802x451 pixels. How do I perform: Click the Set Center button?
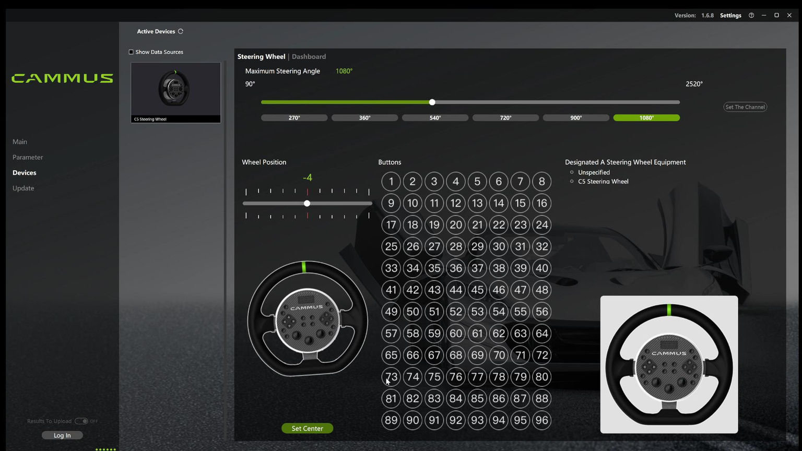307,429
